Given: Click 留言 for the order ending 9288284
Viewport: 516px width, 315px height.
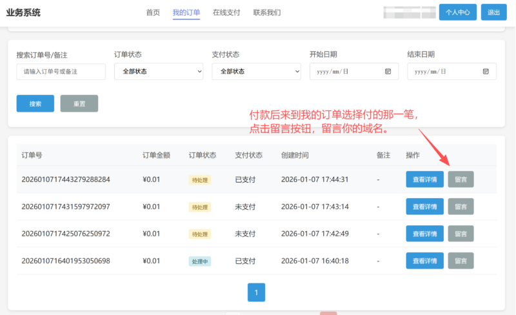Looking at the screenshot, I should (x=461, y=179).
